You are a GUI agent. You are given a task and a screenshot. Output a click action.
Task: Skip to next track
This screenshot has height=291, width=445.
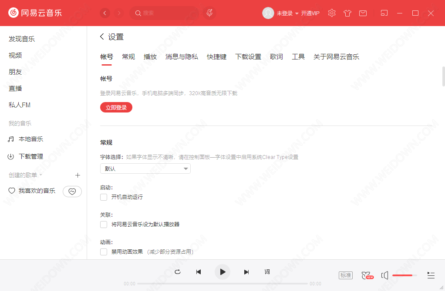[246, 272]
